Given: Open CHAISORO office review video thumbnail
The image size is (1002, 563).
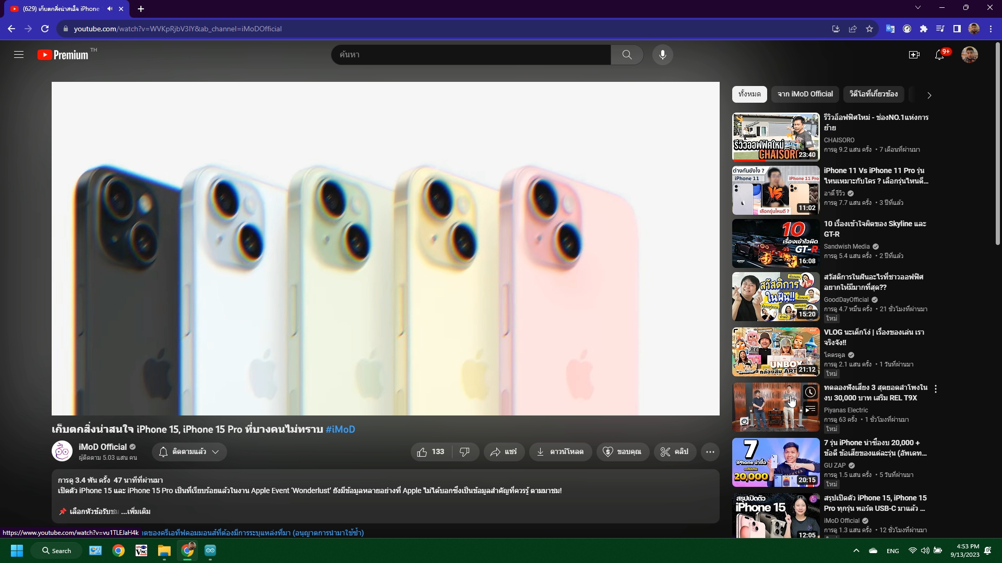Looking at the screenshot, I should pos(776,137).
